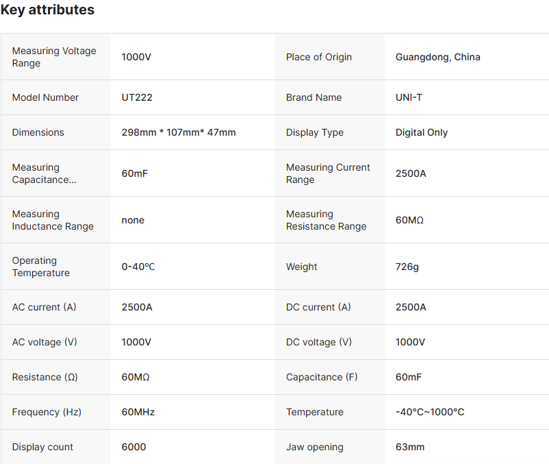Click the Resistance (Ω) label
Viewport: 549px width, 464px height.
[x=47, y=377]
